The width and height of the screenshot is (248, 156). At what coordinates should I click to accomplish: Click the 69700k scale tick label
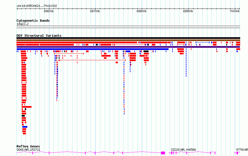pyautogui.click(x=95, y=11)
